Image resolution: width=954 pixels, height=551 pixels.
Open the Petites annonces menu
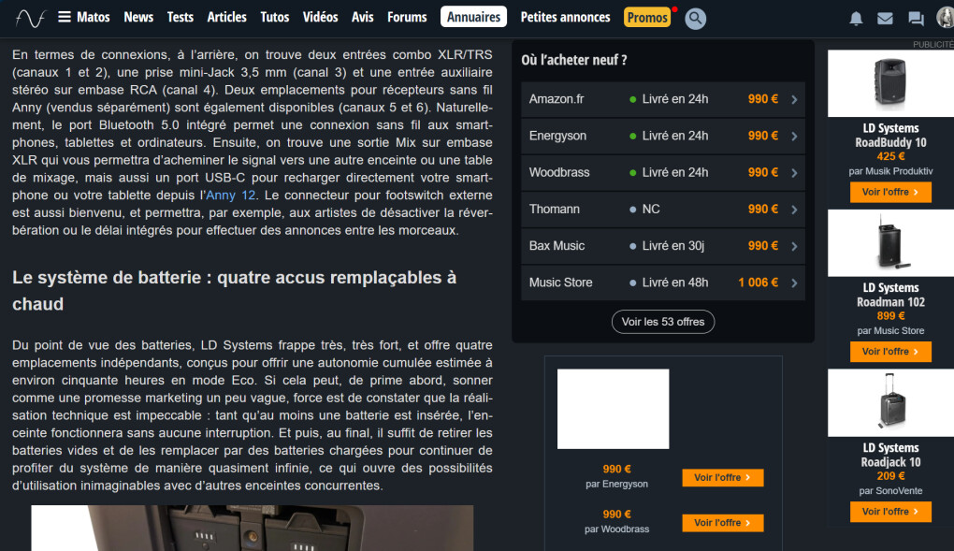tap(565, 17)
